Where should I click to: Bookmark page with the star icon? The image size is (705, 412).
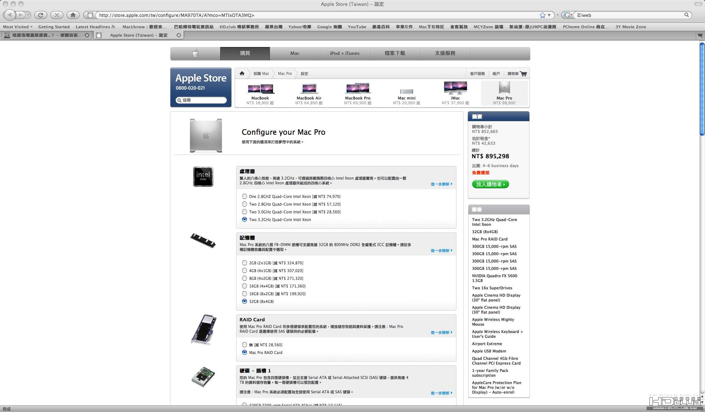pos(542,15)
